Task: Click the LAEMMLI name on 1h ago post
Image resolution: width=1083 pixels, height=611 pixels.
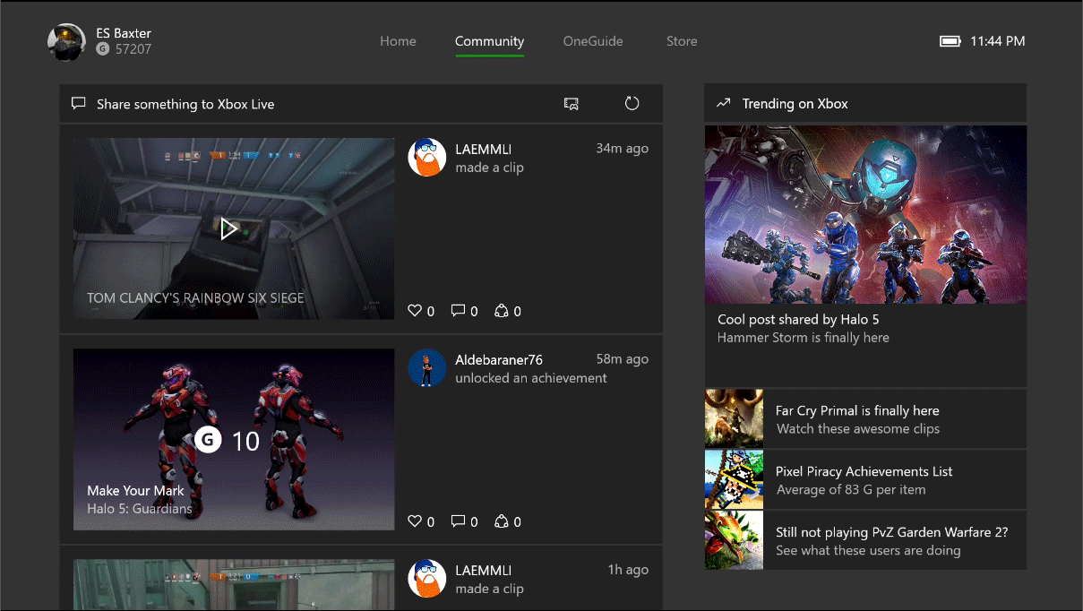Action: (x=483, y=570)
